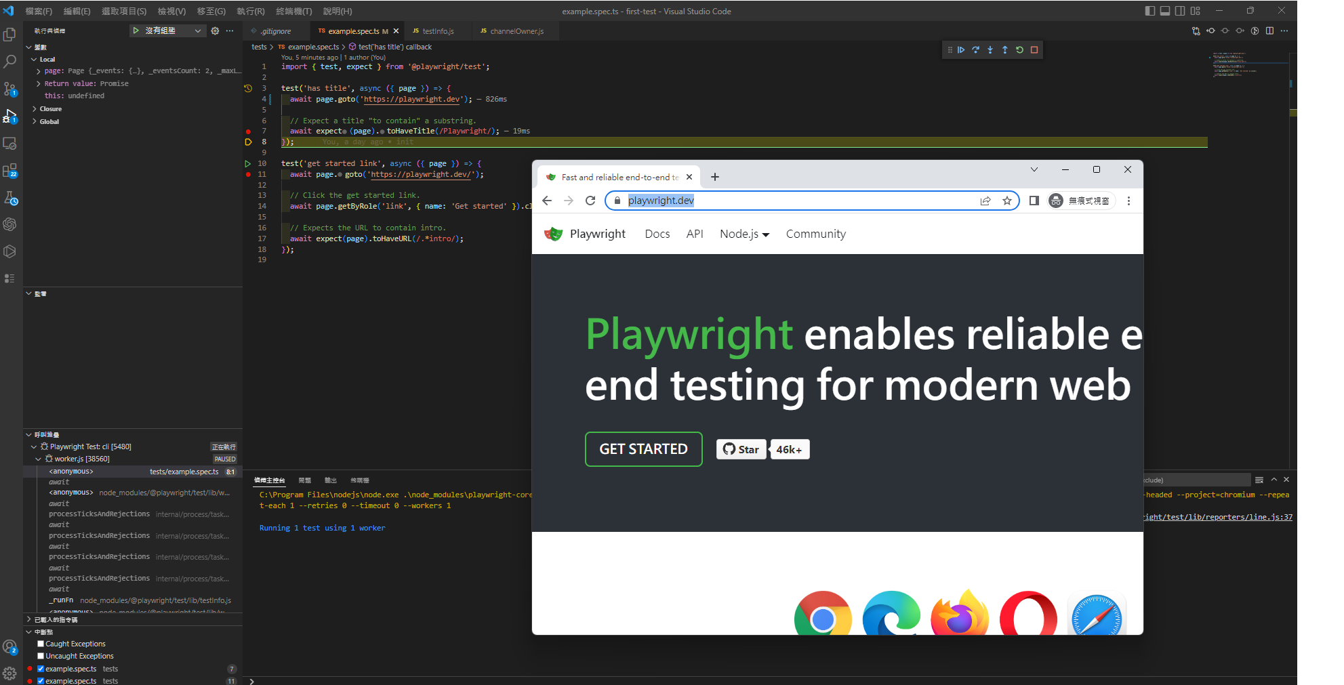Click the split editor right icon
1344x685 pixels.
point(1269,31)
